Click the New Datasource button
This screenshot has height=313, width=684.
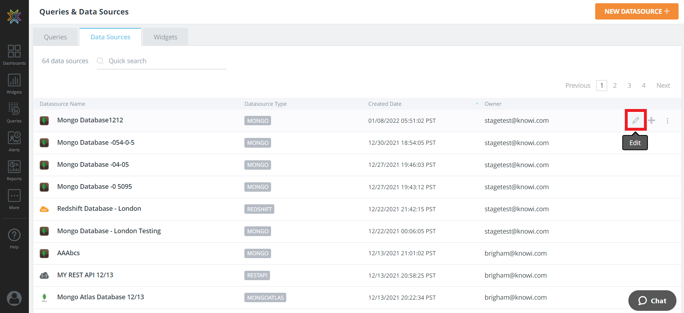click(636, 12)
